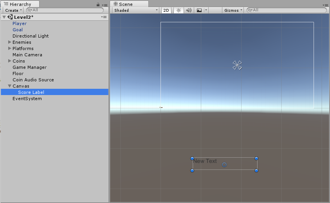
Task: Toggle scene lighting sun icon
Action: tap(179, 10)
